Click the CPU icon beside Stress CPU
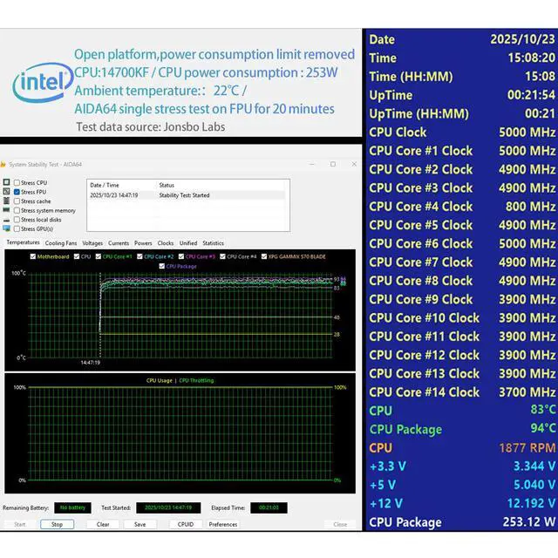 [6, 182]
